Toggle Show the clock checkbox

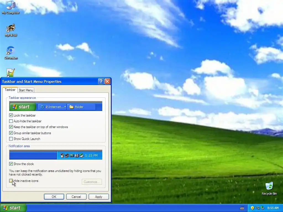pyautogui.click(x=11, y=164)
